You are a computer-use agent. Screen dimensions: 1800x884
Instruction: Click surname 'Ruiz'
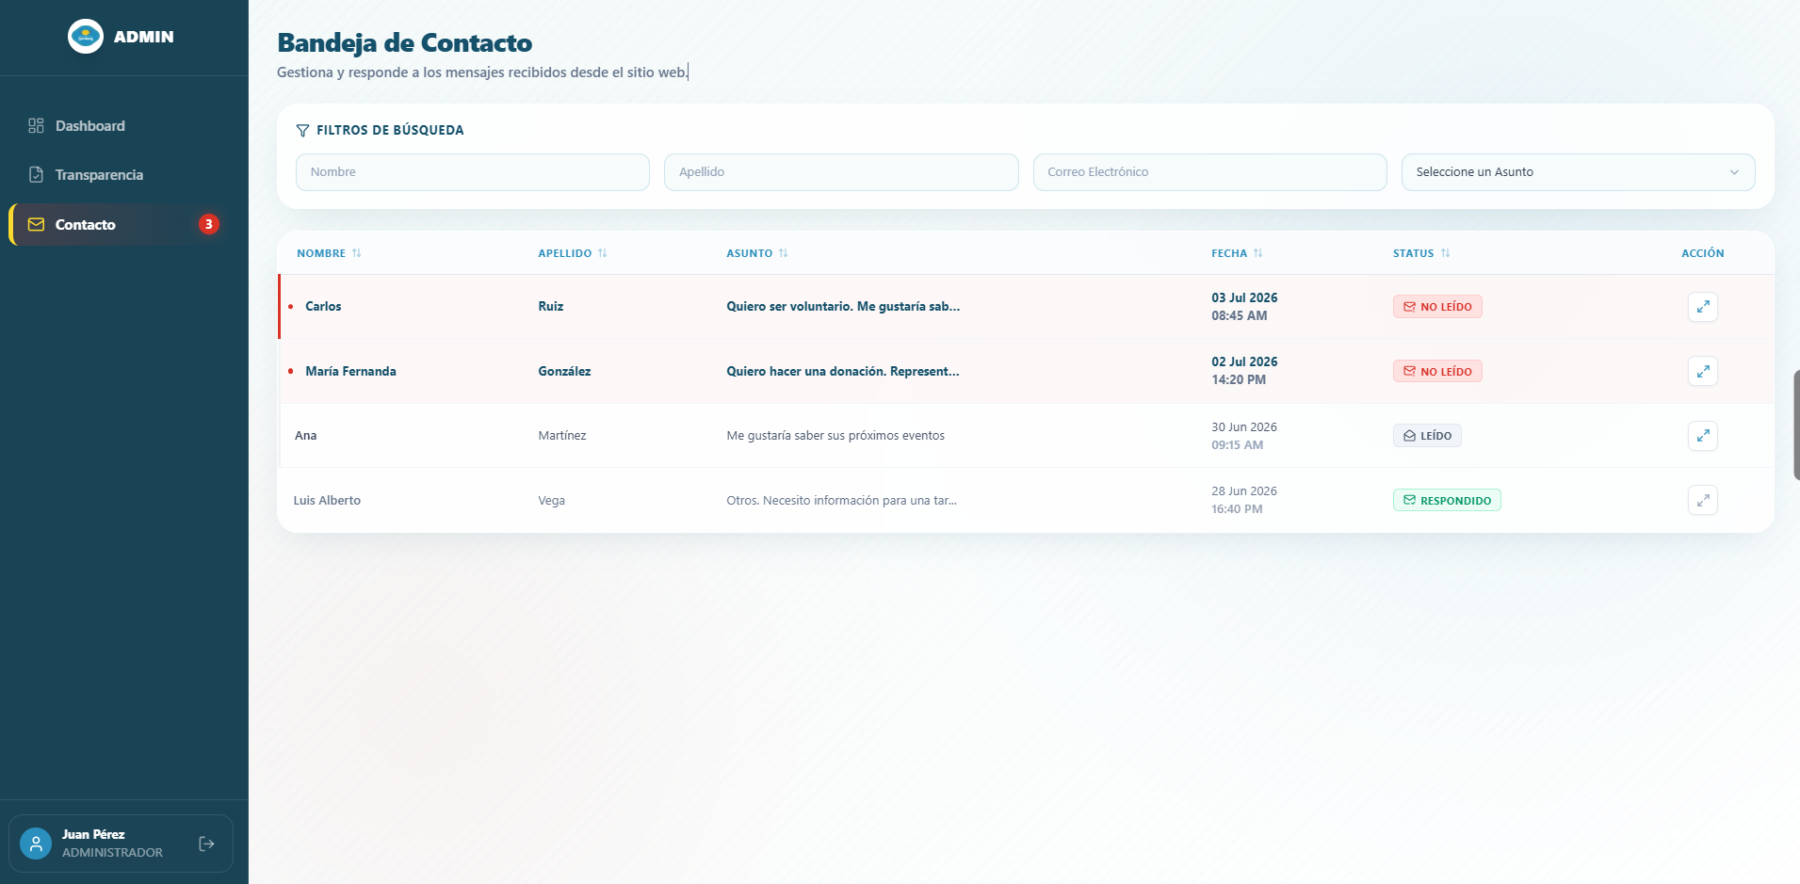[x=551, y=307]
